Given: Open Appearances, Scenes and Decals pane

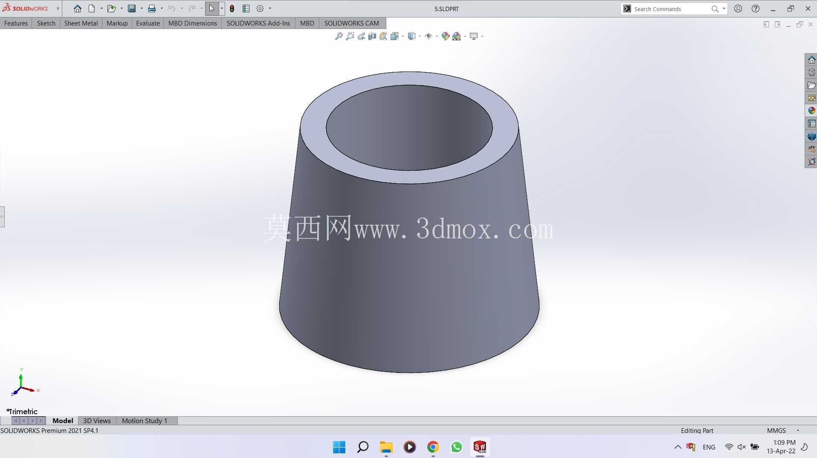Looking at the screenshot, I should pos(811,111).
